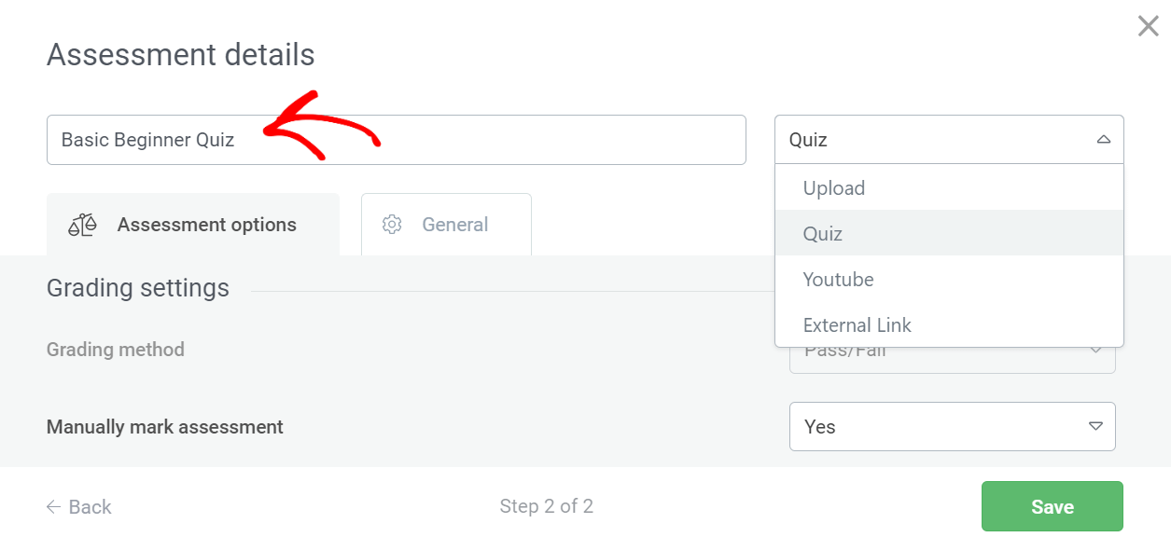Select the highlighted Quiz option in list
The width and height of the screenshot is (1171, 537).
click(x=822, y=234)
